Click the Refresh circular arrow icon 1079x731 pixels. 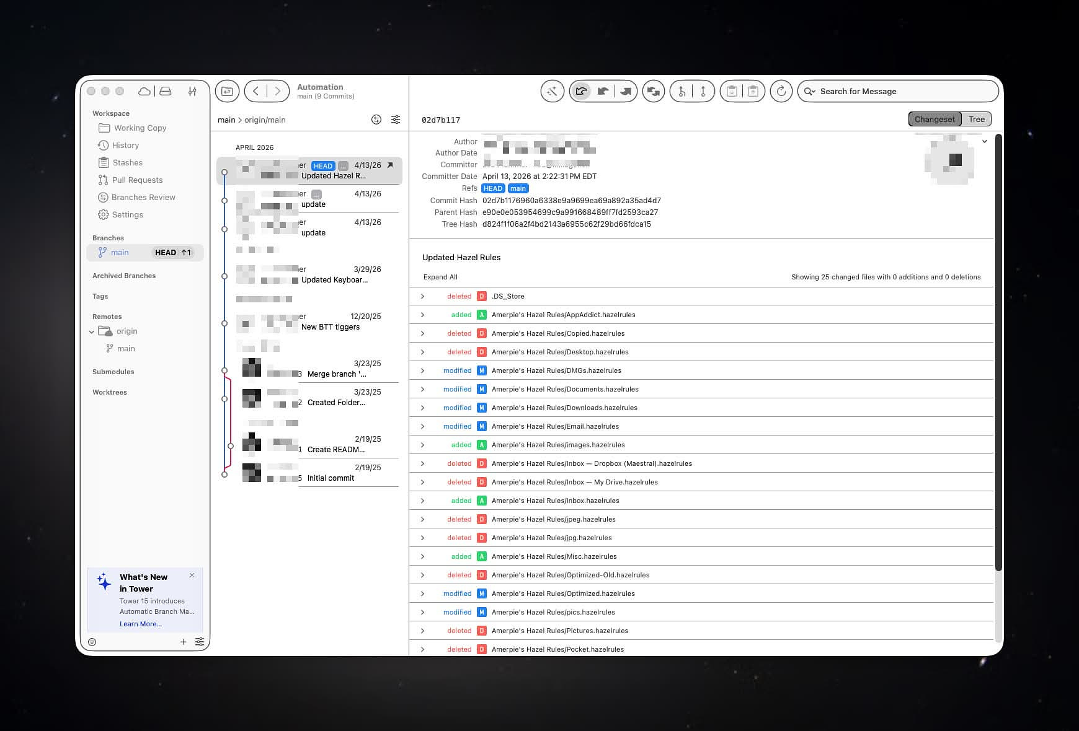click(781, 92)
